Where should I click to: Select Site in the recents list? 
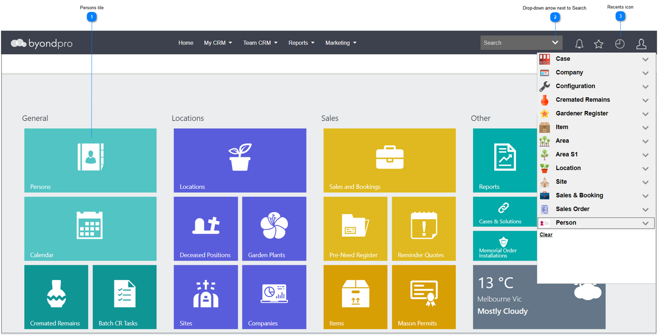click(561, 181)
